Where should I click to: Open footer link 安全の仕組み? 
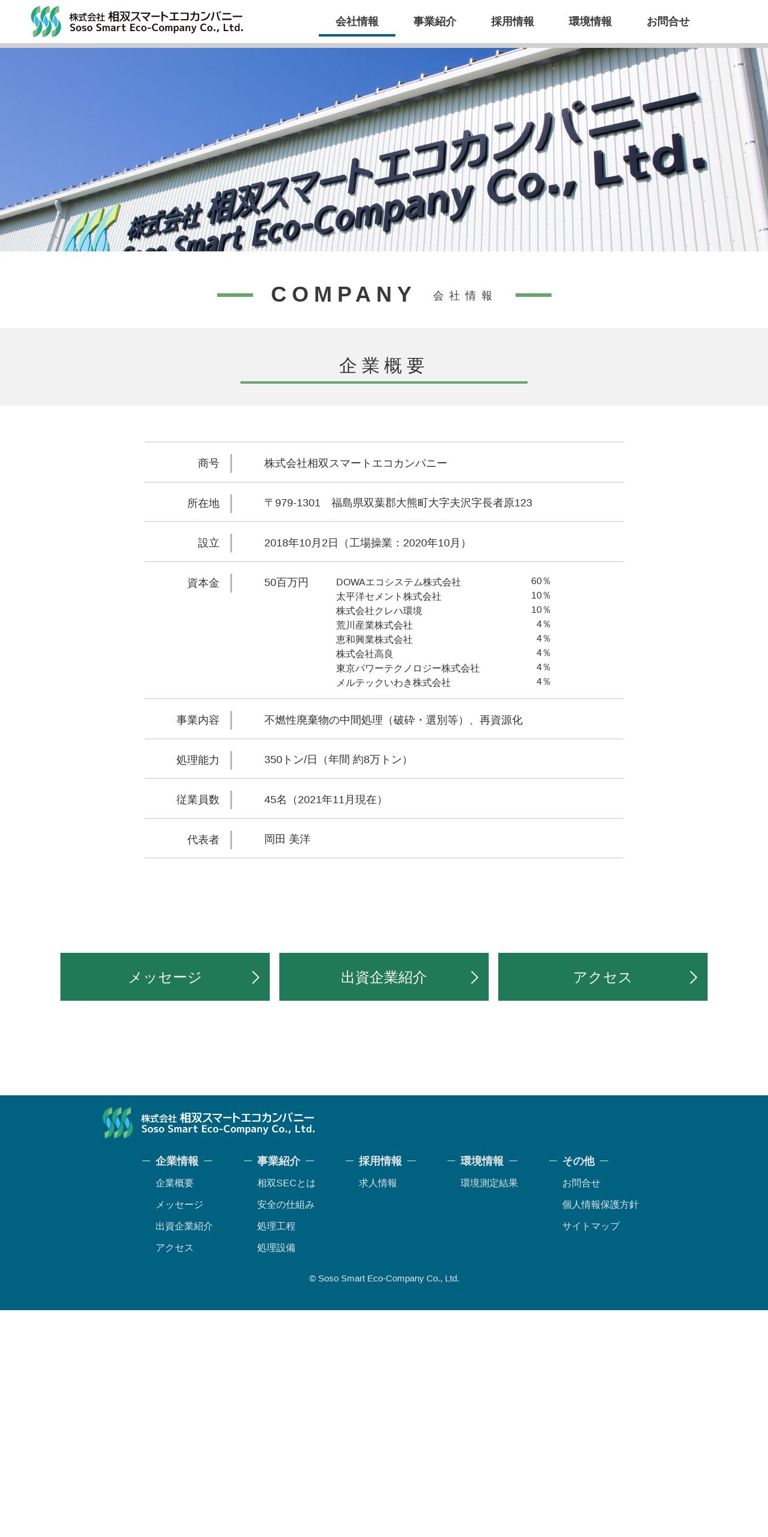coord(286,1205)
